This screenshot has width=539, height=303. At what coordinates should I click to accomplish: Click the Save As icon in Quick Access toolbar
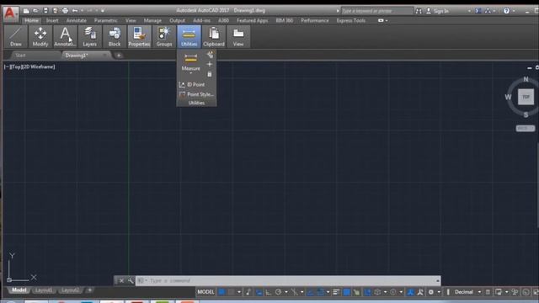click(55, 11)
